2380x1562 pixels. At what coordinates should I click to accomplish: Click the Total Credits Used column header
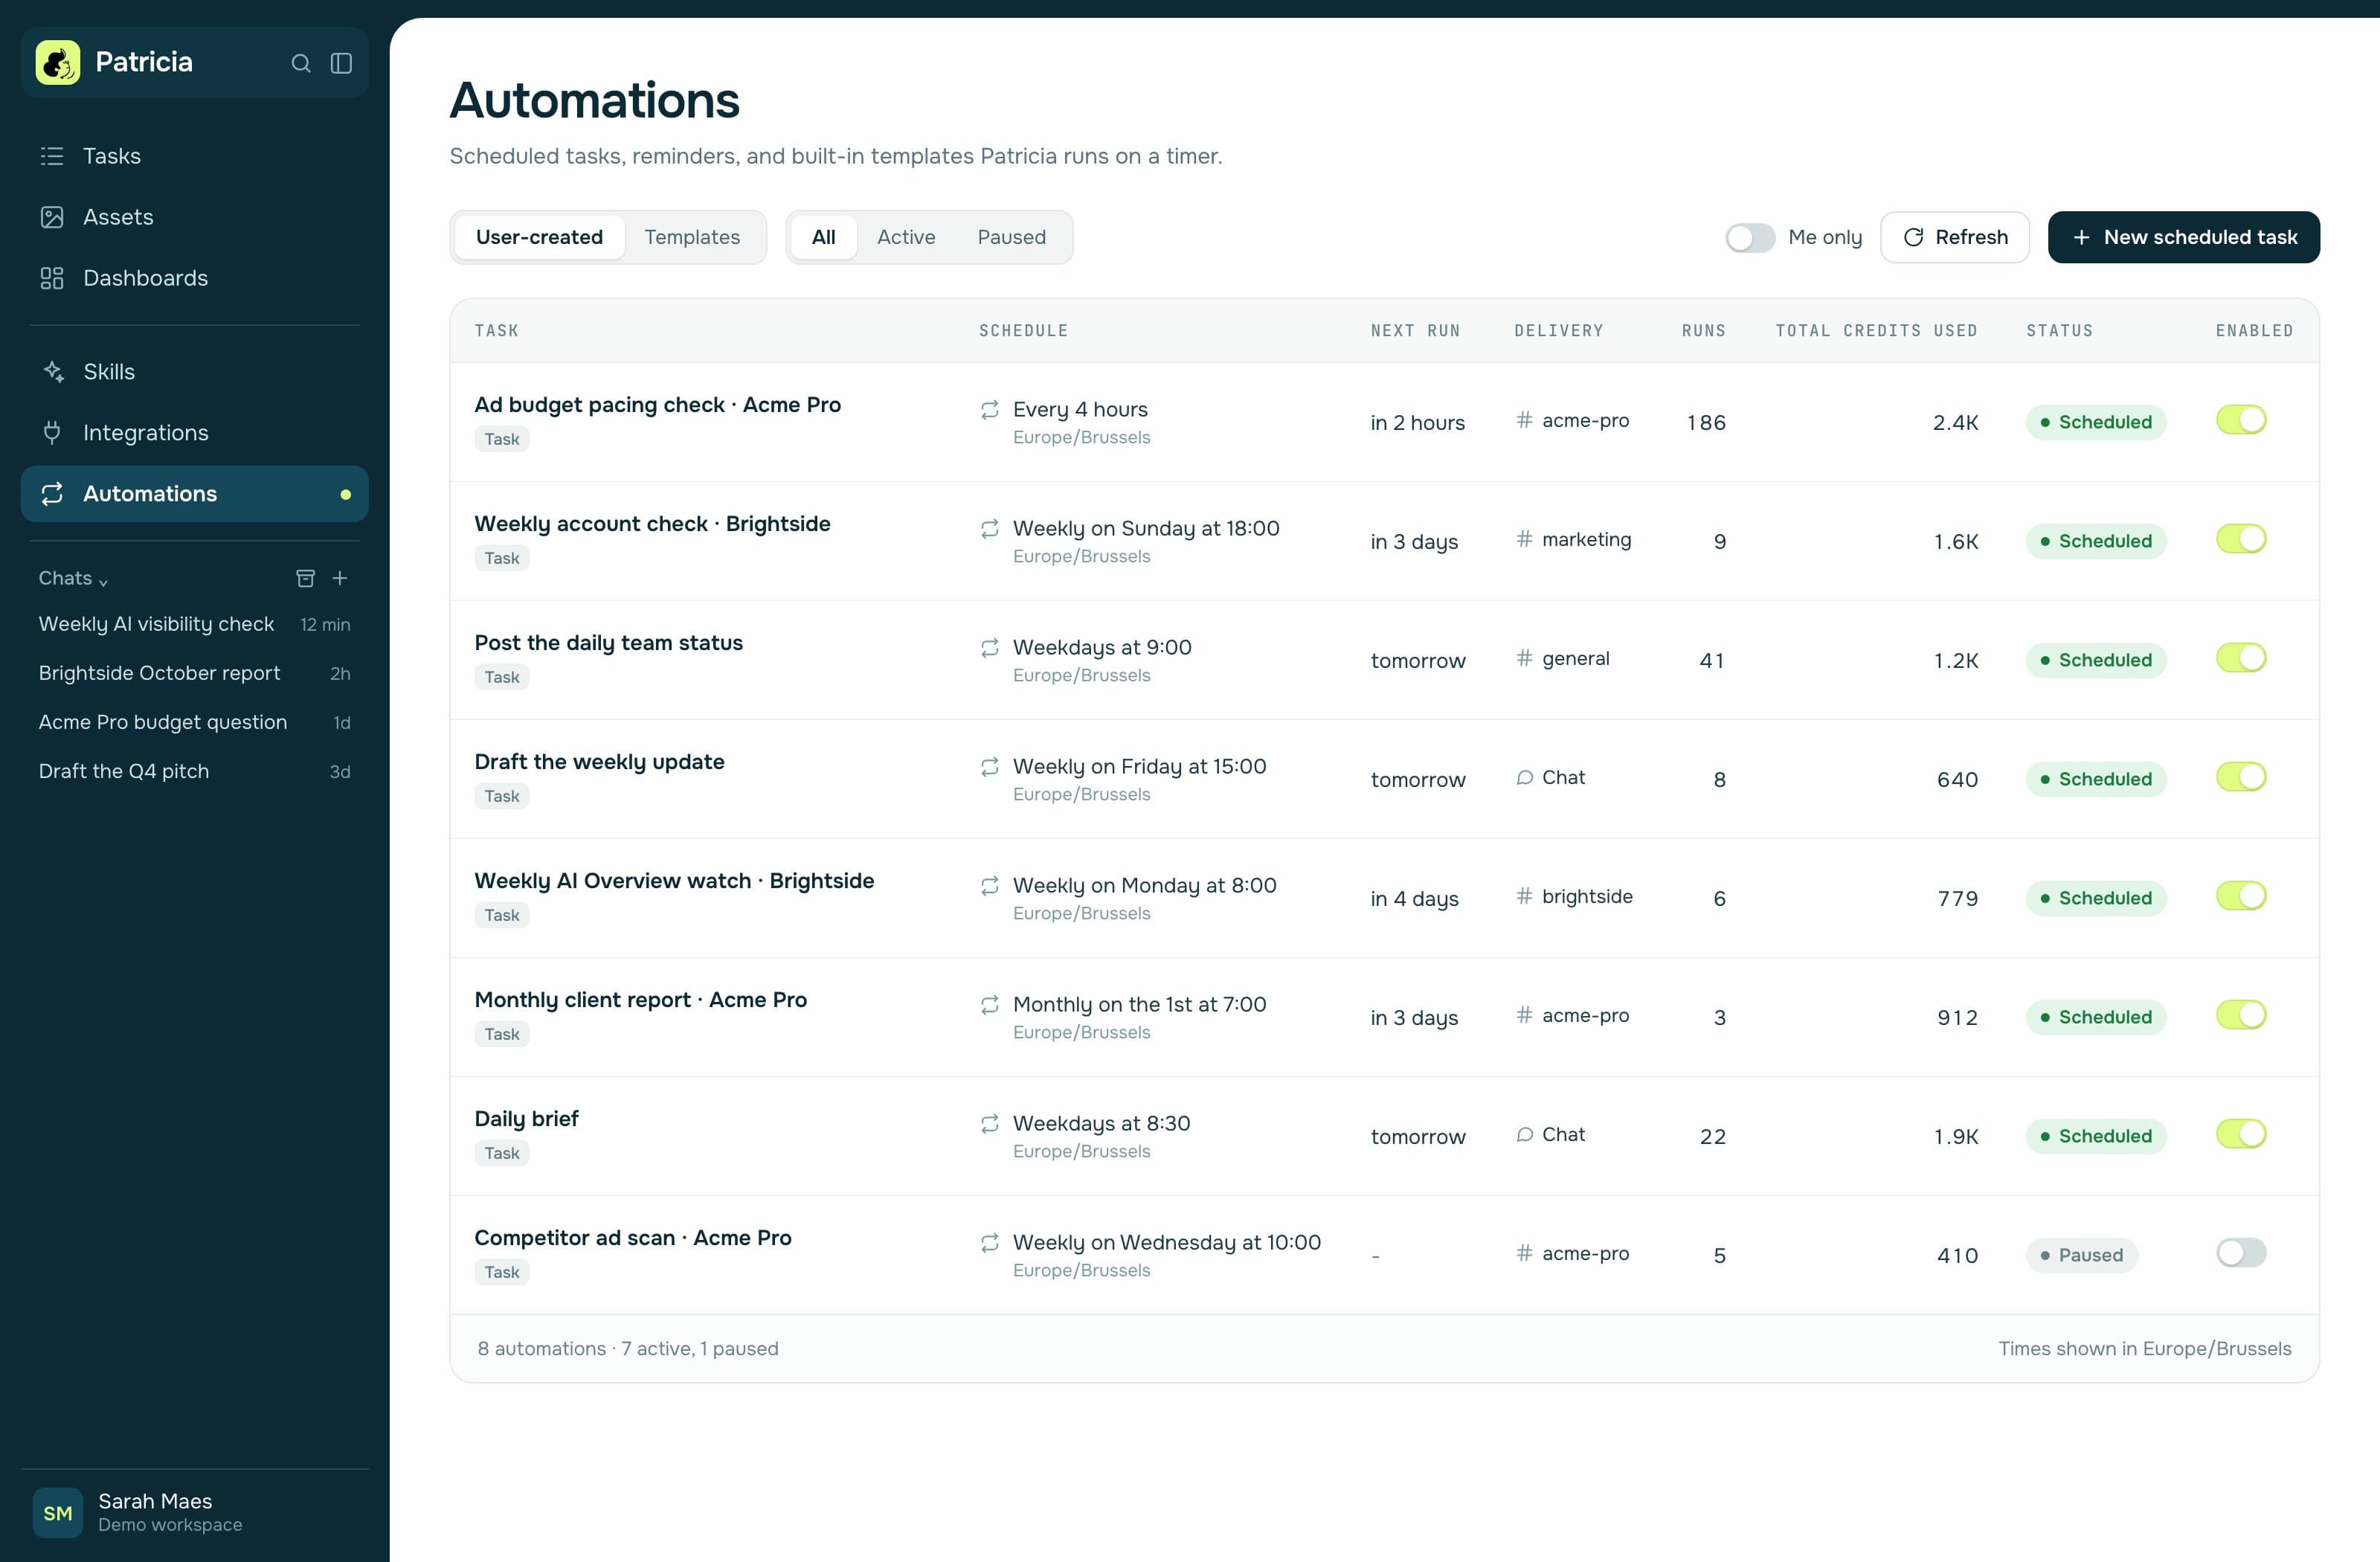click(1876, 331)
